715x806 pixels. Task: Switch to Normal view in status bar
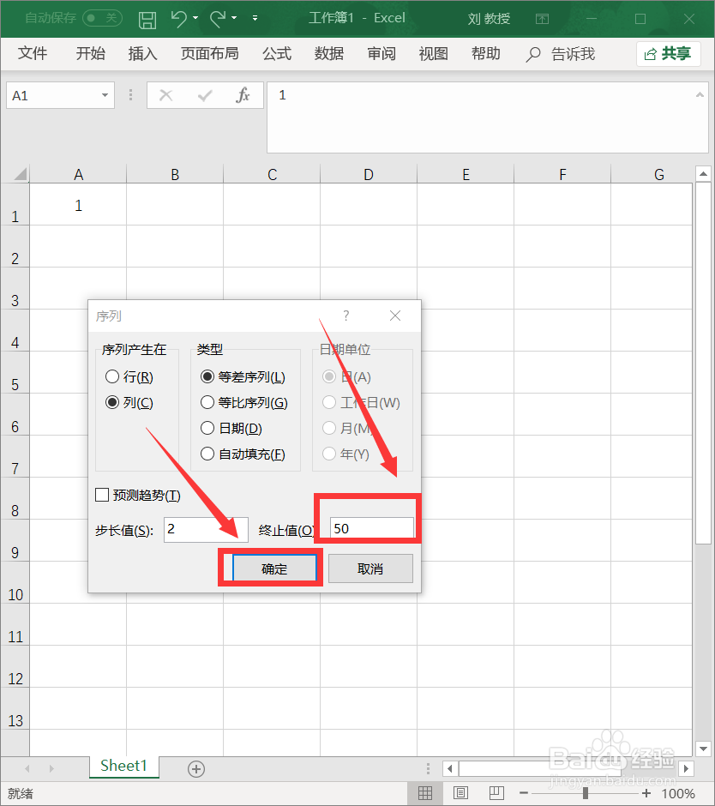click(426, 792)
